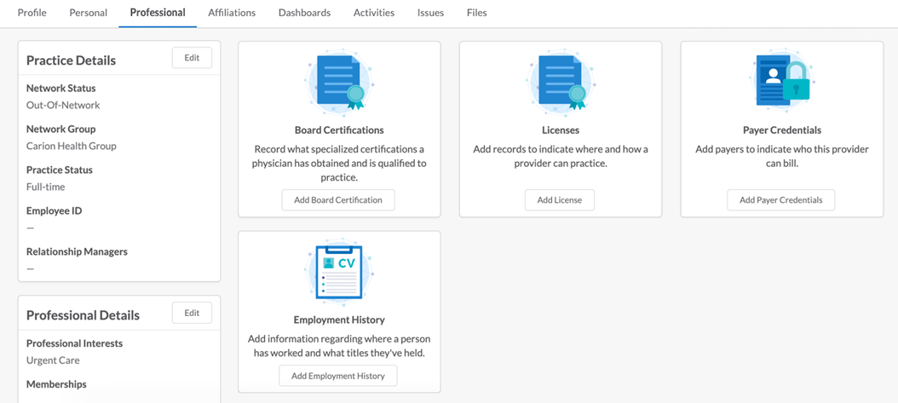Image resolution: width=898 pixels, height=403 pixels.
Task: Edit the Practice Details section
Action: [x=192, y=58]
